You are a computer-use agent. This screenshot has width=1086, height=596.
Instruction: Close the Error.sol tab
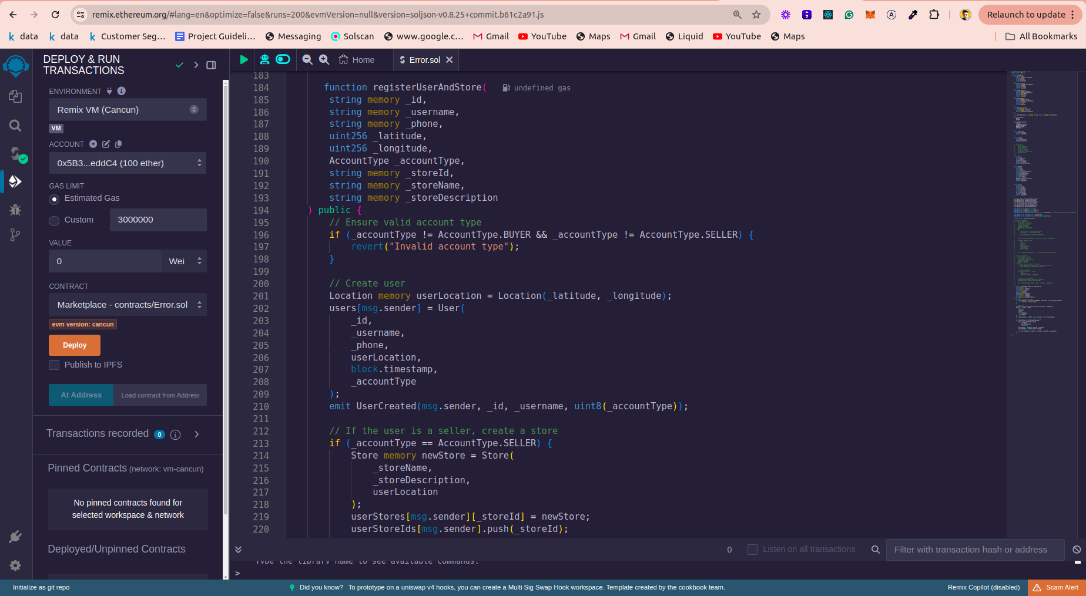[x=450, y=60]
